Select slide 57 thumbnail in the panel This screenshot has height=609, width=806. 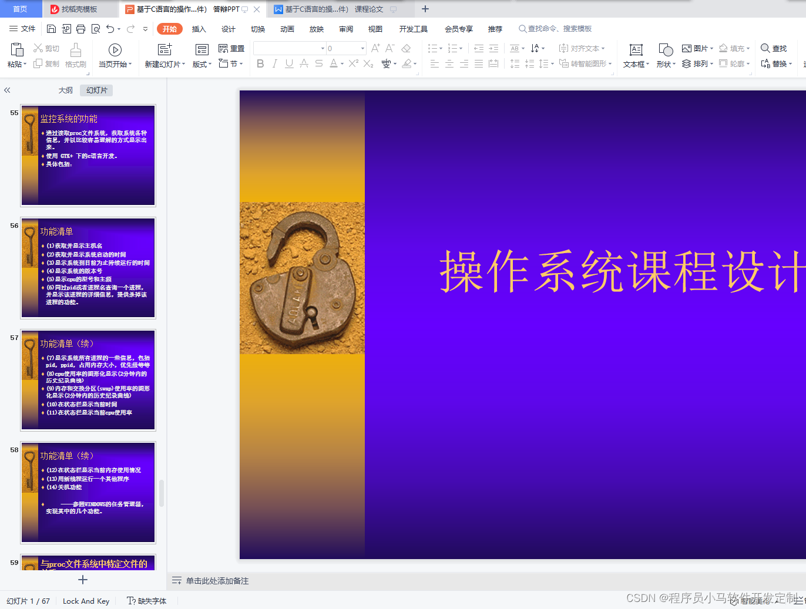[88, 379]
